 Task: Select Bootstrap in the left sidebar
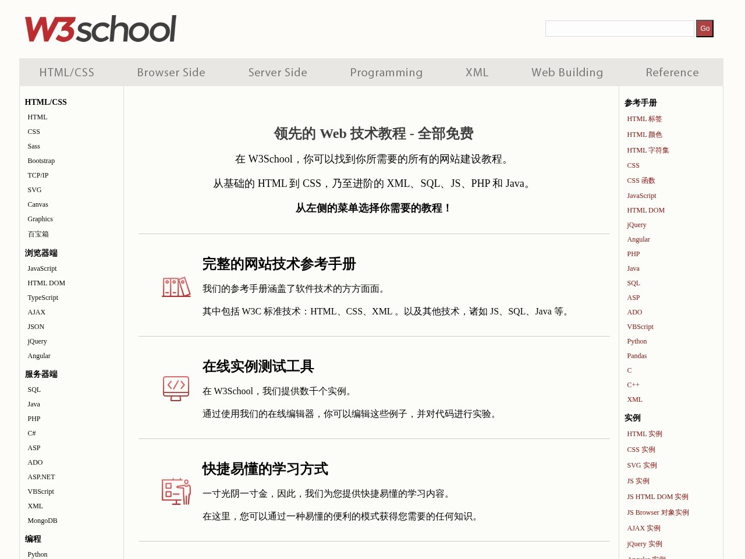41,161
